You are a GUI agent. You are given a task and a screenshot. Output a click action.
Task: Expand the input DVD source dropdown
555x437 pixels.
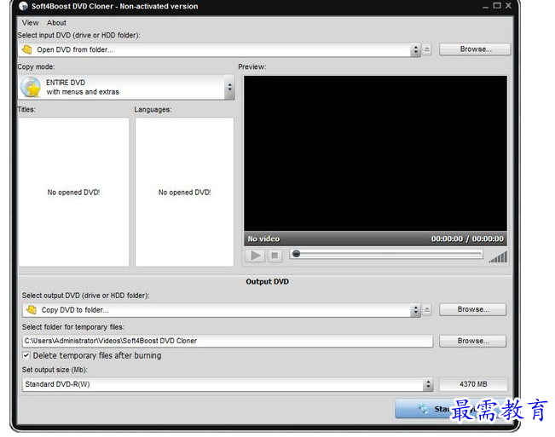coord(415,50)
